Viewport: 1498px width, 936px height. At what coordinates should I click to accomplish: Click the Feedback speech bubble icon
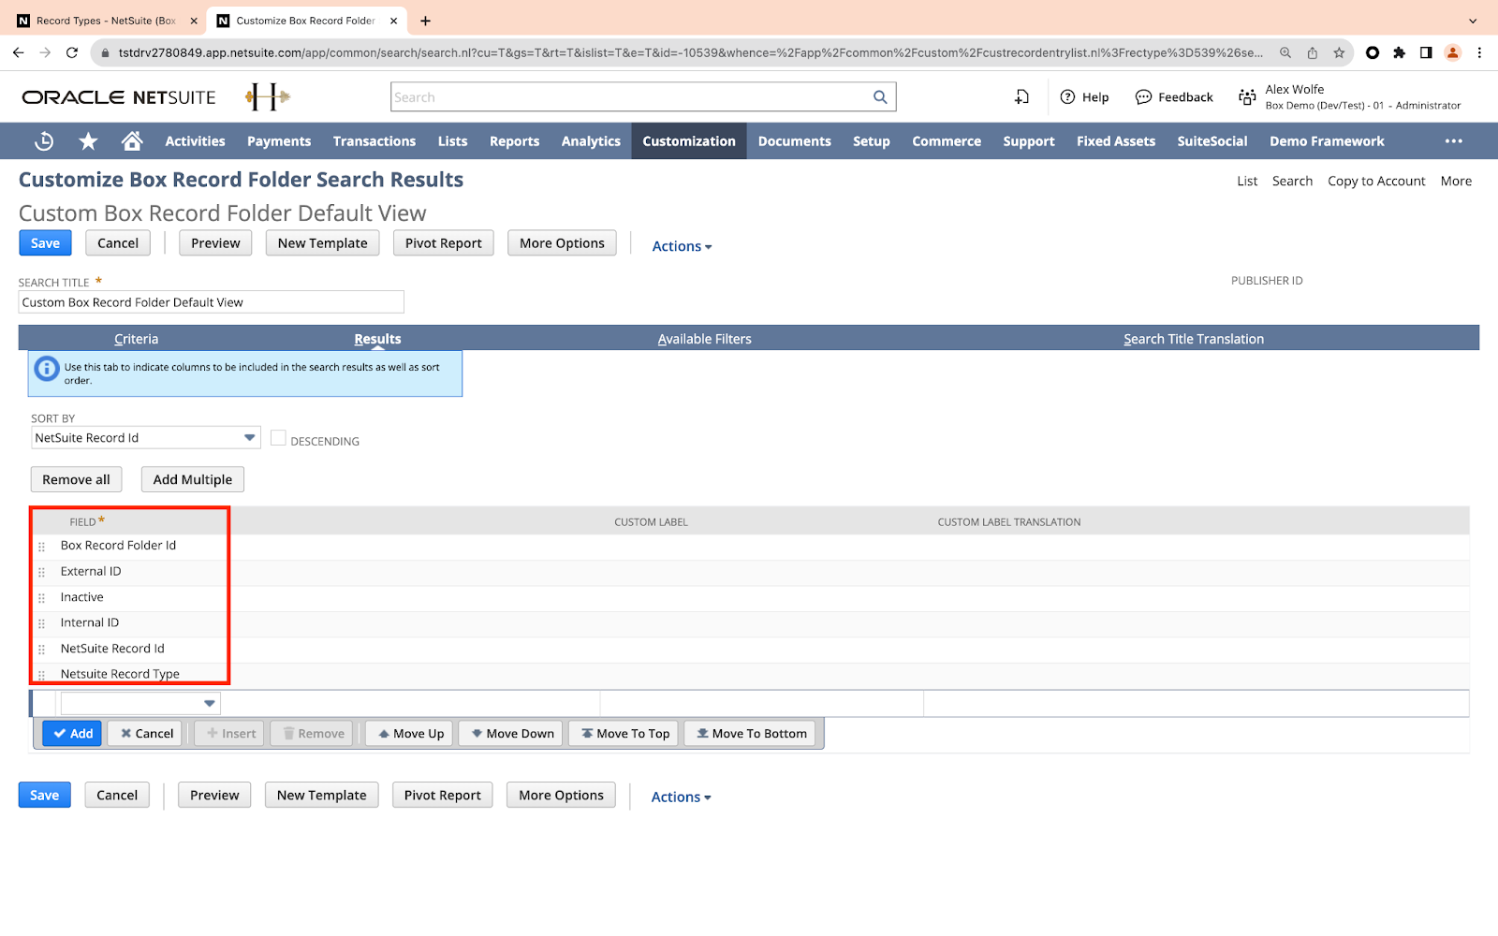pos(1143,97)
